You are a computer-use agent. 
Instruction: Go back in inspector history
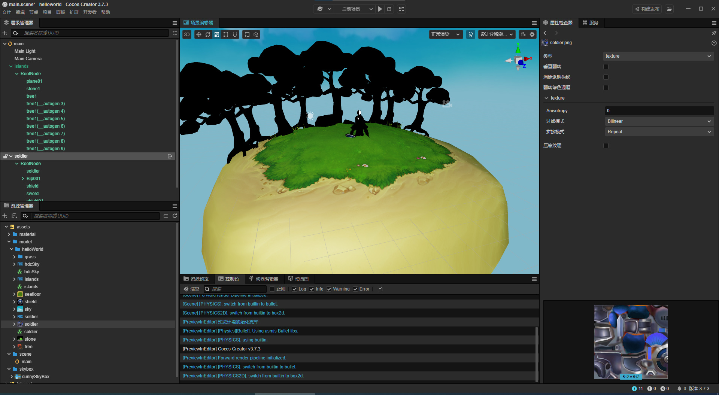point(545,33)
